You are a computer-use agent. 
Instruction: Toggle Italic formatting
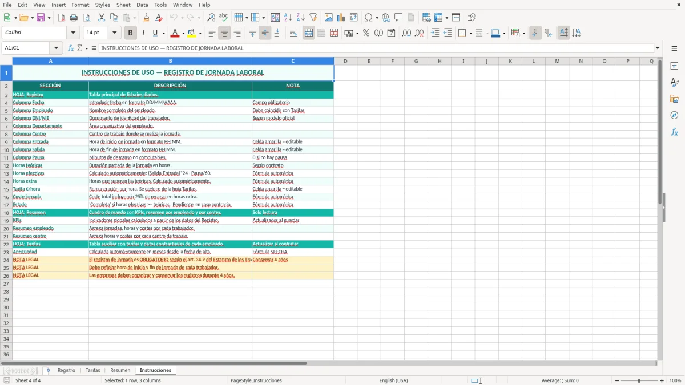pos(143,33)
